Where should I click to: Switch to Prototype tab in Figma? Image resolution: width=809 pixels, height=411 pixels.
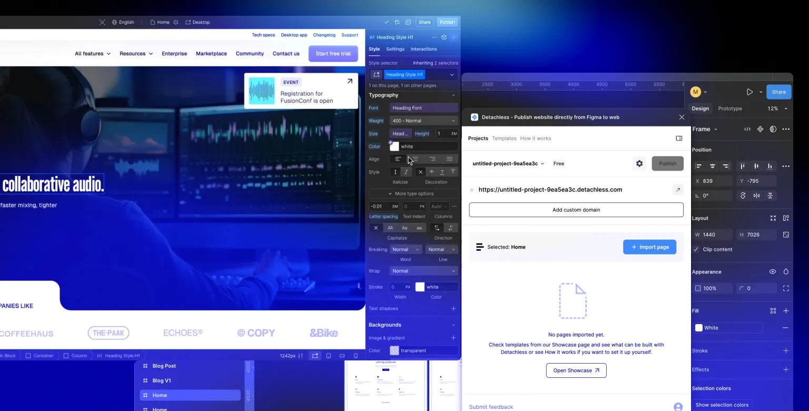[730, 109]
